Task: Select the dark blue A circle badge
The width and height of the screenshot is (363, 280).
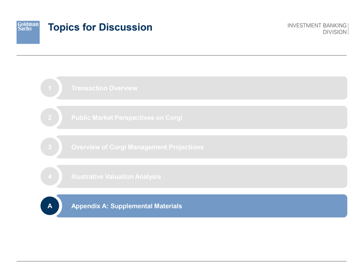Action: [x=50, y=206]
